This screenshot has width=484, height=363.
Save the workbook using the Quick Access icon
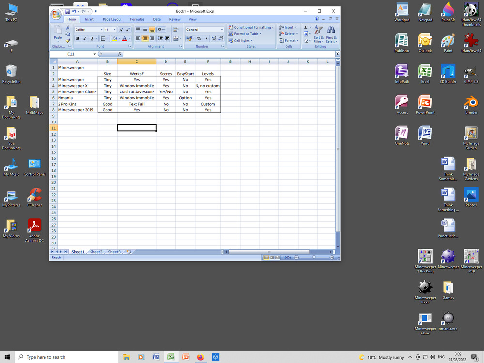[67, 11]
